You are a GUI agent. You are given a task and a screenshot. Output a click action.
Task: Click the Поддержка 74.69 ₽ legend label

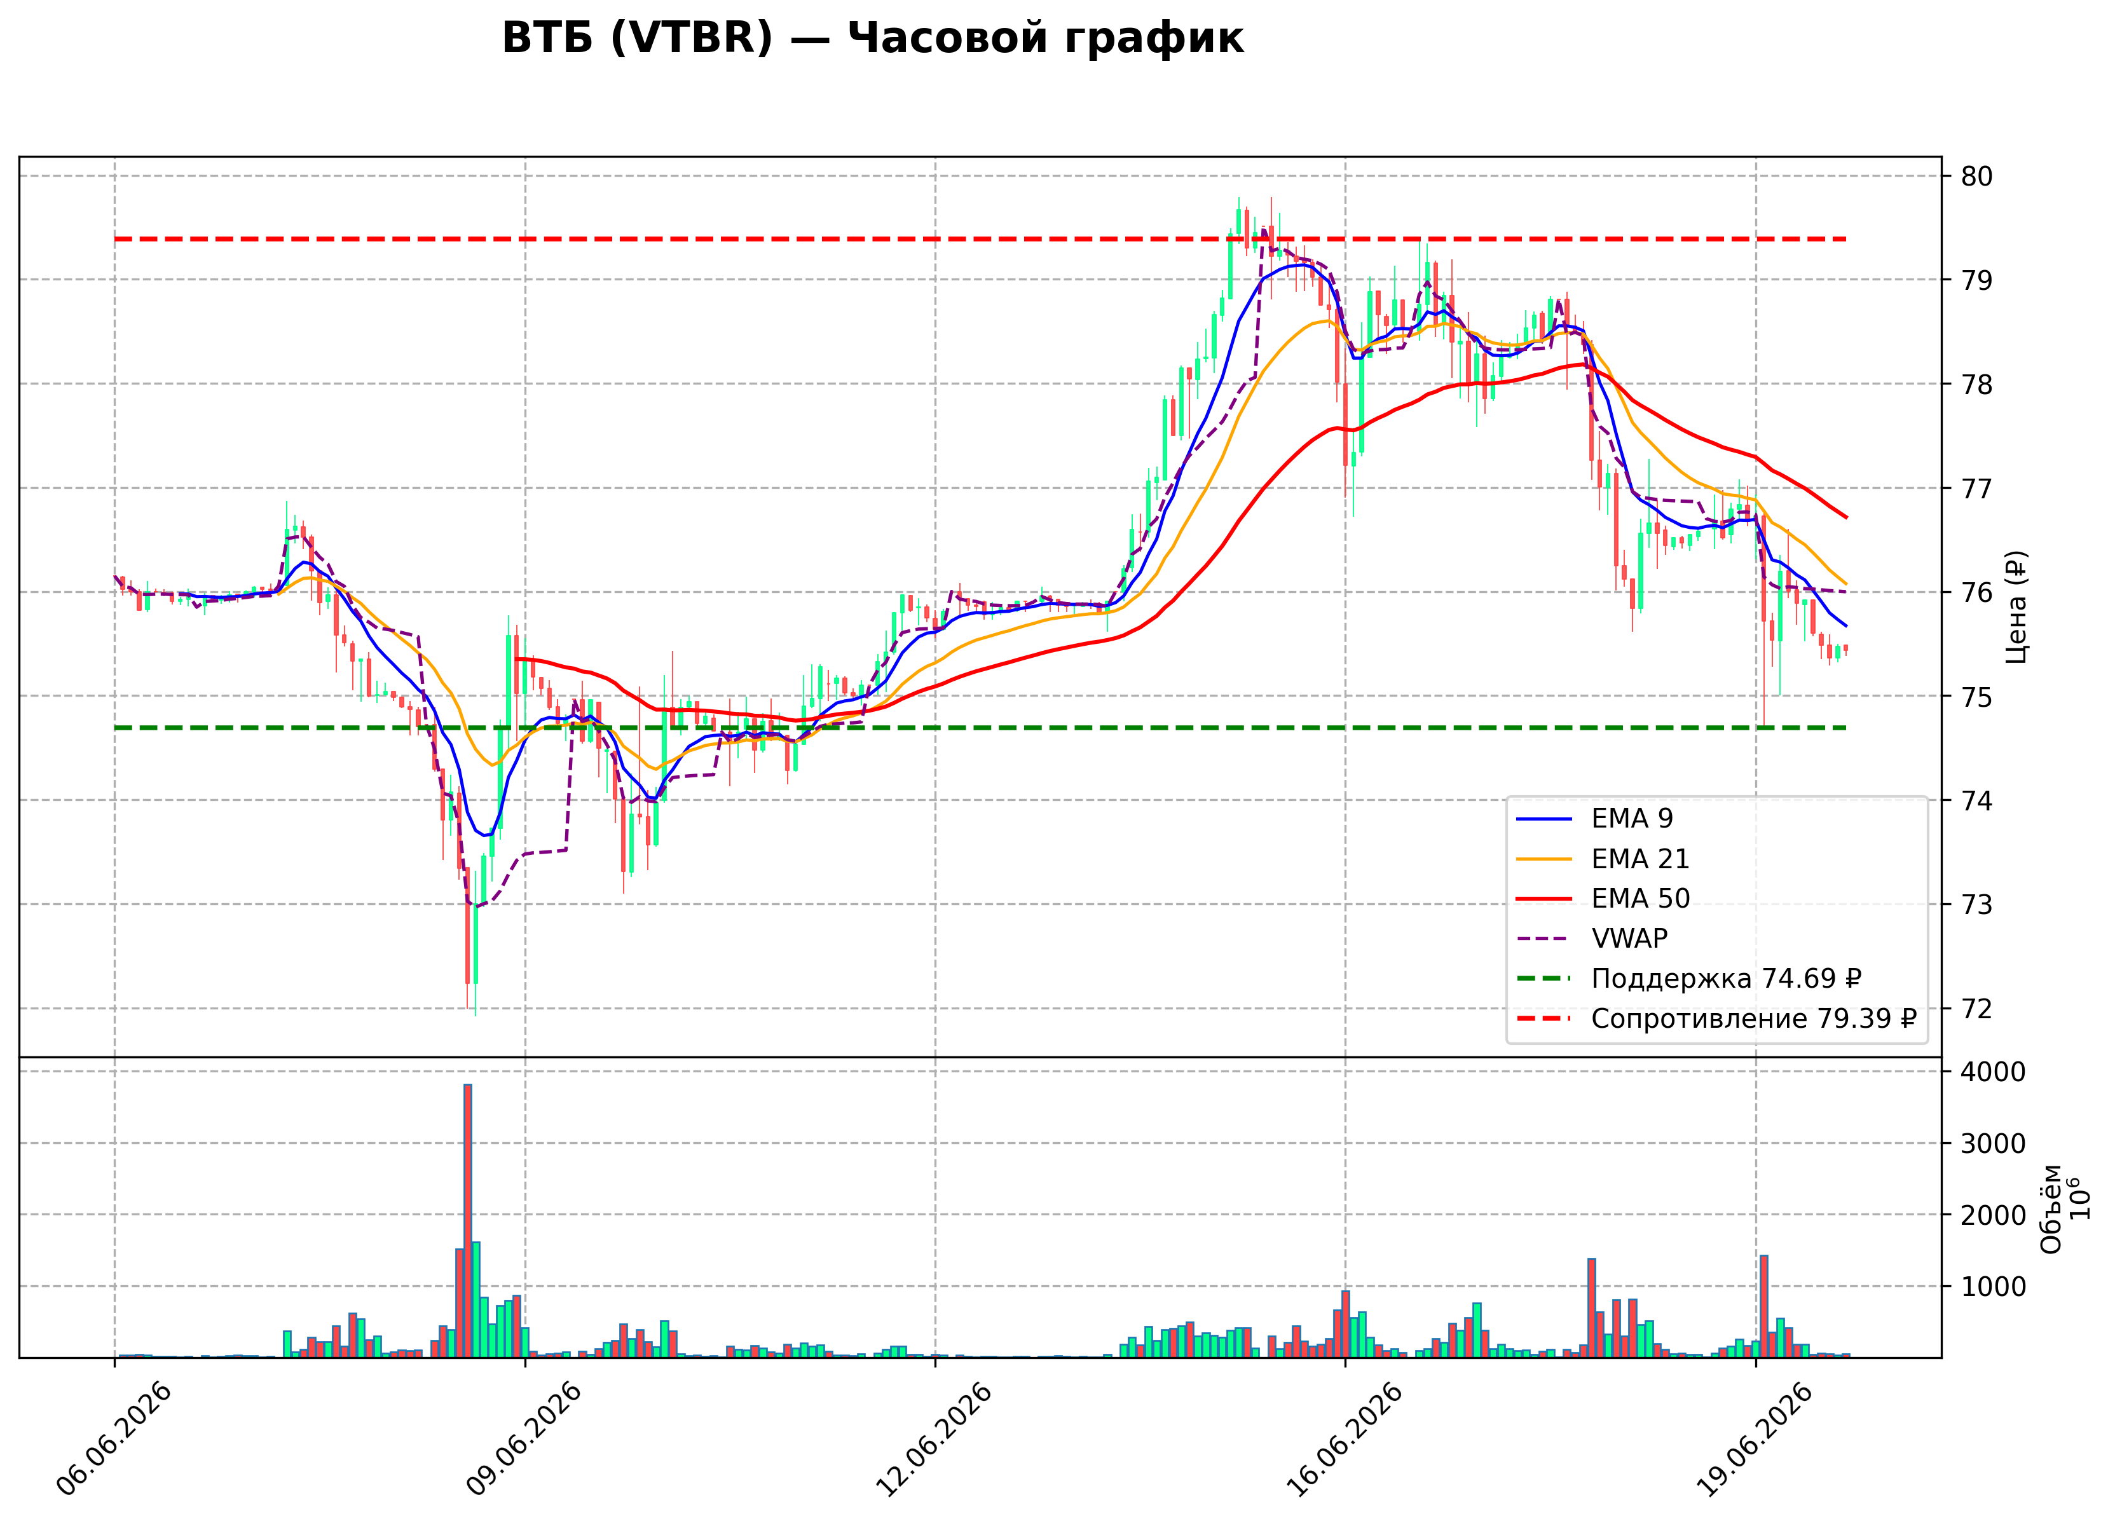click(x=1726, y=979)
